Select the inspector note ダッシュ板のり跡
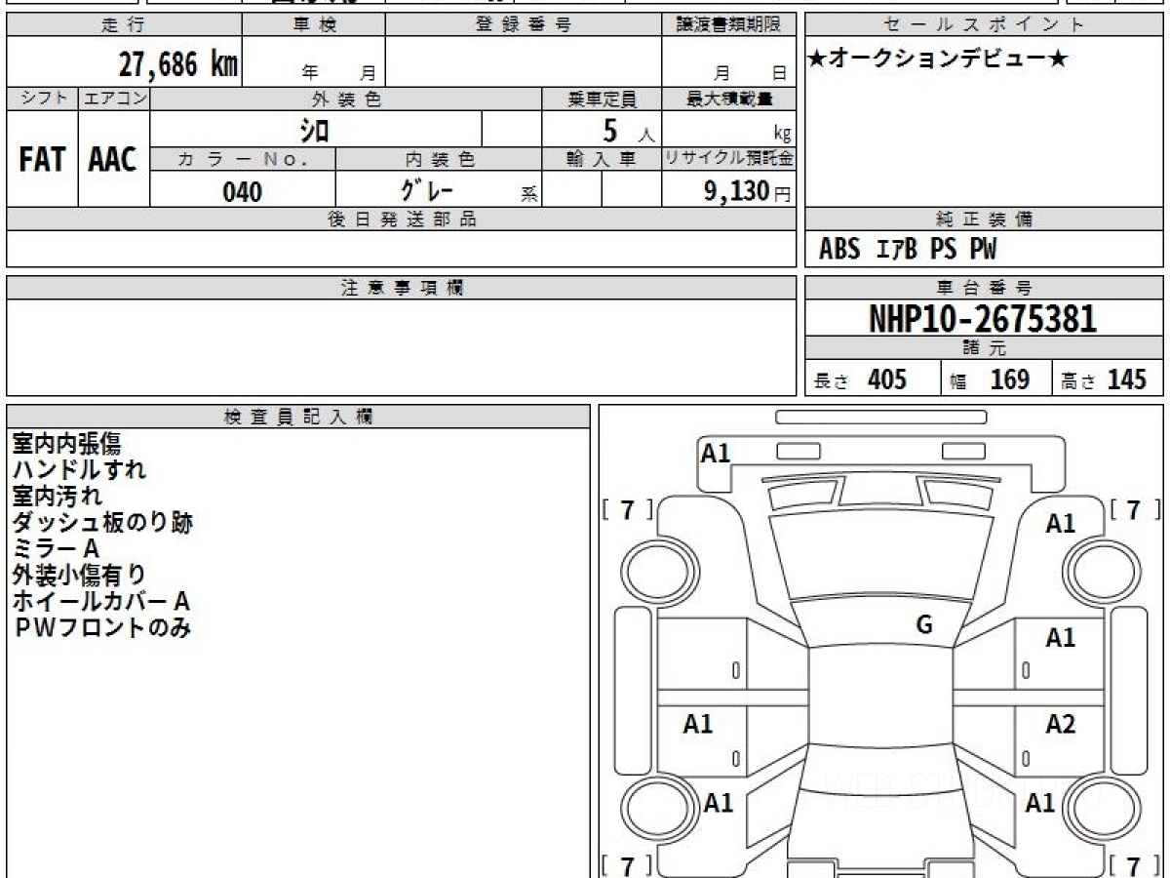Image resolution: width=1170 pixels, height=878 pixels. tap(102, 523)
